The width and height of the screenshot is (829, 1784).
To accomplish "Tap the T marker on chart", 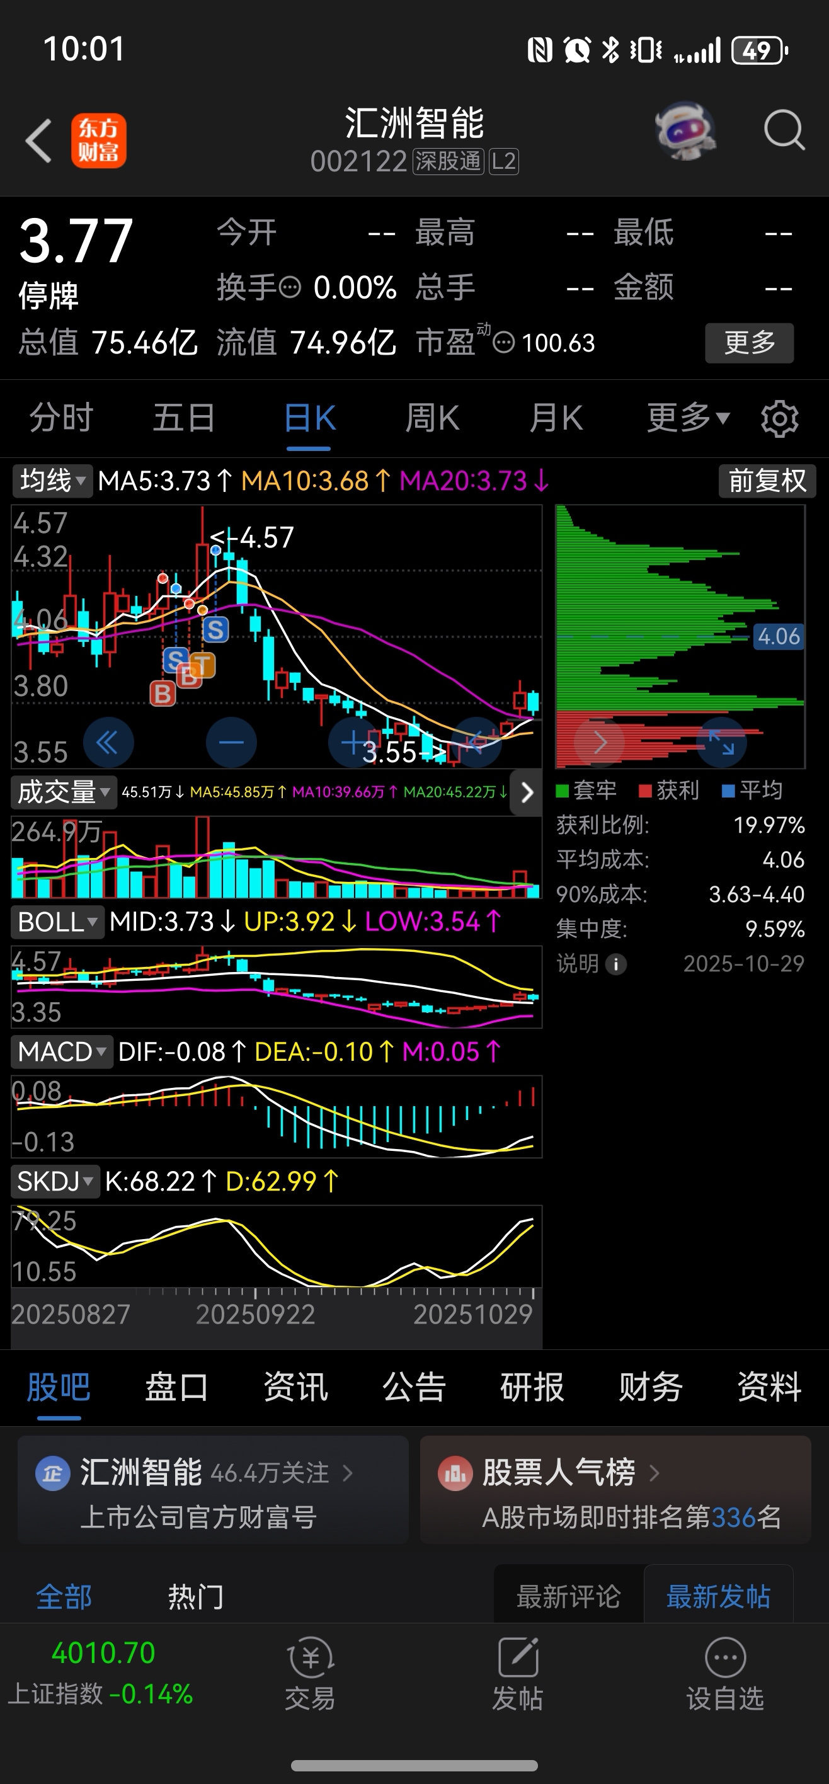I will [x=202, y=666].
